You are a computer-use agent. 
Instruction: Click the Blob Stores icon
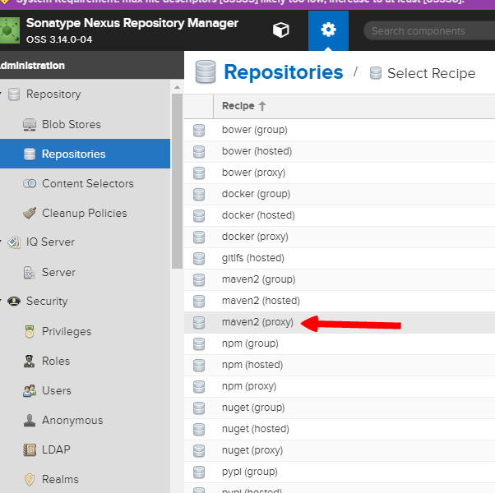click(30, 125)
